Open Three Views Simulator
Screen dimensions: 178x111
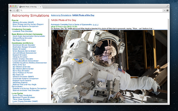tap(21, 99)
